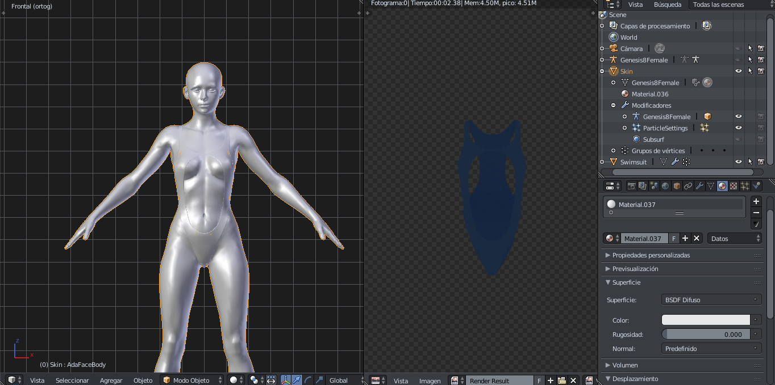The width and height of the screenshot is (775, 385).
Task: Add a material slot with plus button
Action: coord(756,201)
